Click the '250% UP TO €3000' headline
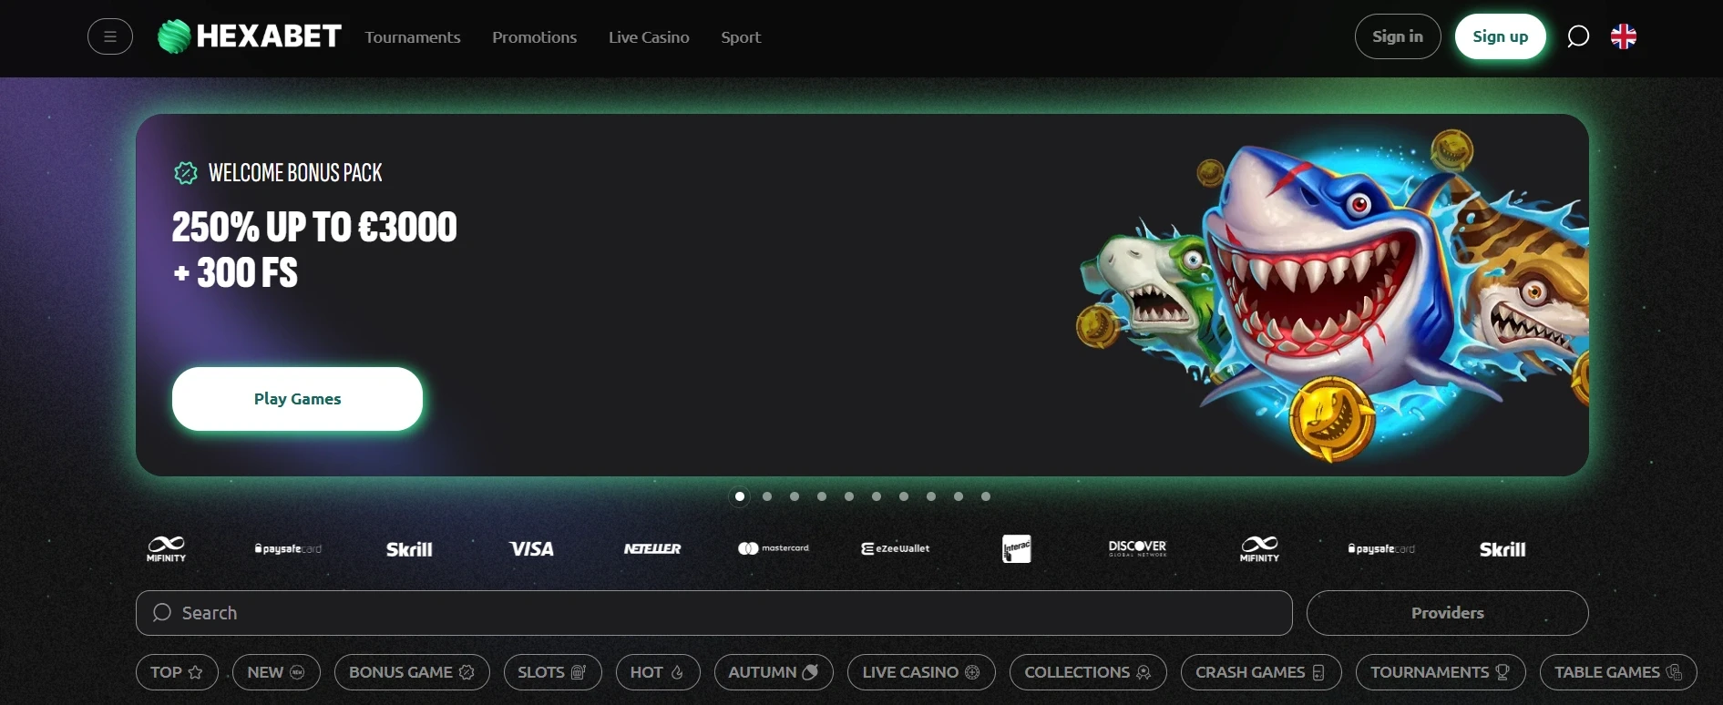This screenshot has width=1723, height=705. click(314, 227)
